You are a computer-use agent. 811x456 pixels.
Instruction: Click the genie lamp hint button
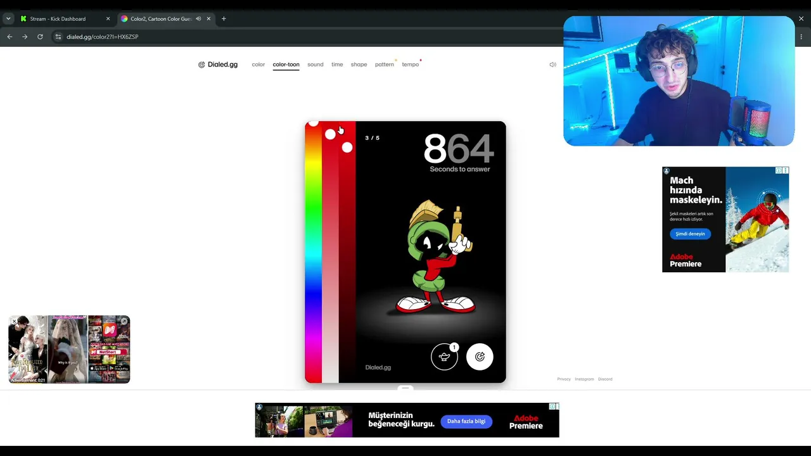click(x=444, y=357)
